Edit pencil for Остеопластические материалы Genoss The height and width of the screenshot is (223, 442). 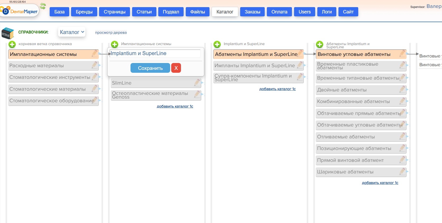197,94
